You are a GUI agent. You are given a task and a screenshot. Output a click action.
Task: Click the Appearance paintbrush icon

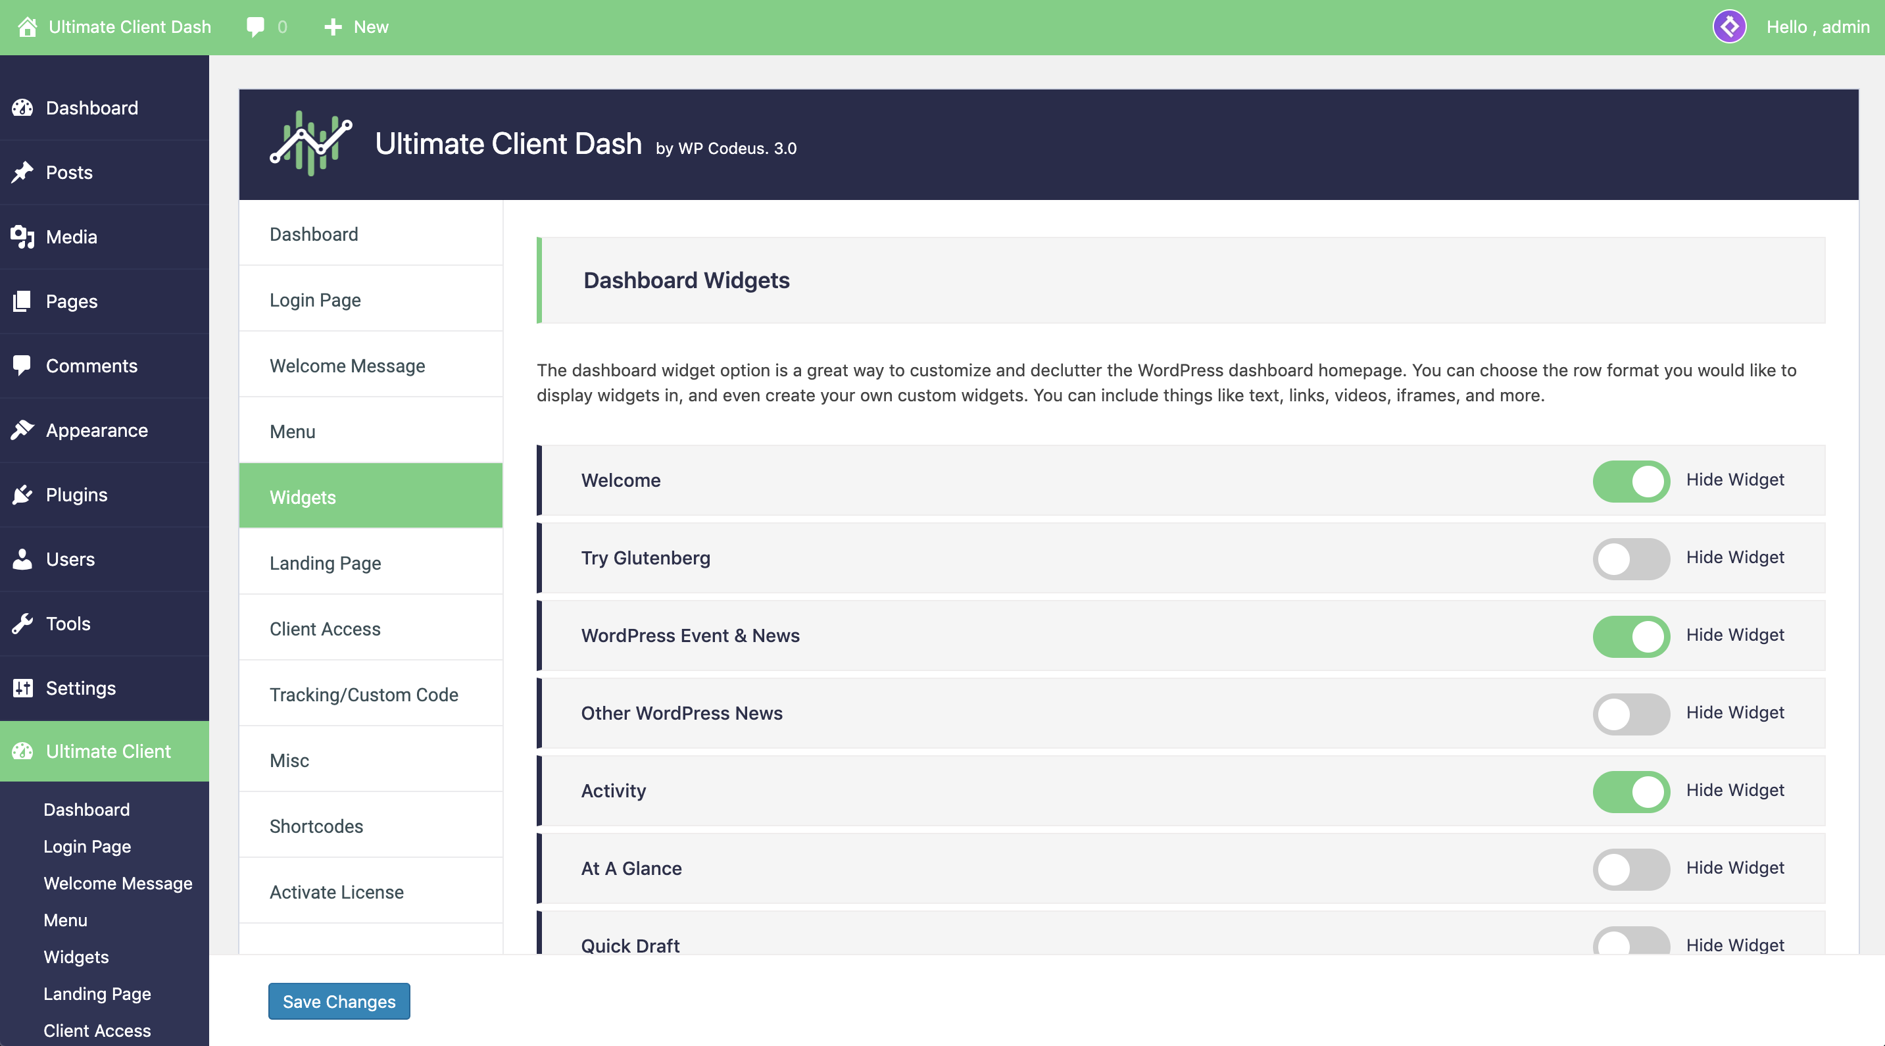point(22,430)
